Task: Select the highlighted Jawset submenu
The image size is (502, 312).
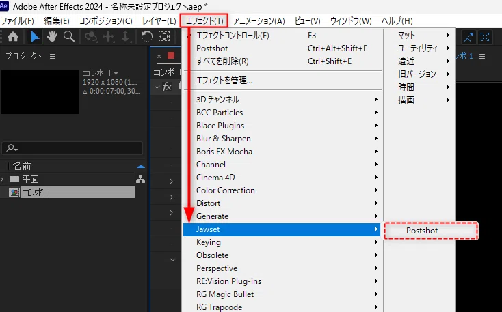Action: [282, 229]
